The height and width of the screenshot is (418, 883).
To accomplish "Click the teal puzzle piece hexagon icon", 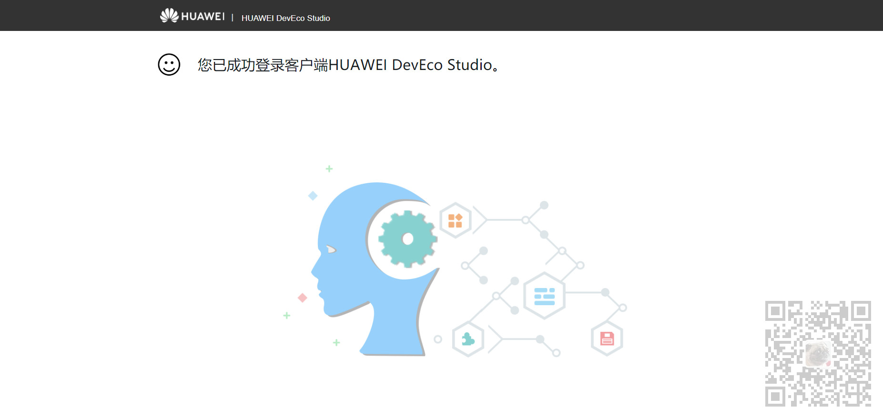I will click(x=468, y=339).
